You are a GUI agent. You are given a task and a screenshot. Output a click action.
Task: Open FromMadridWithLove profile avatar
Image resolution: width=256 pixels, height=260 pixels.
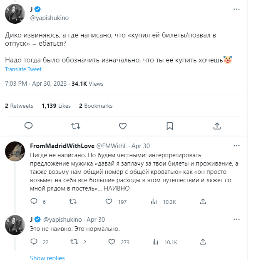[x=17, y=154]
